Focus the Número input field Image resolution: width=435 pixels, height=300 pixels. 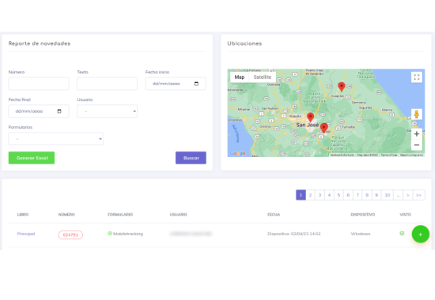coord(39,84)
